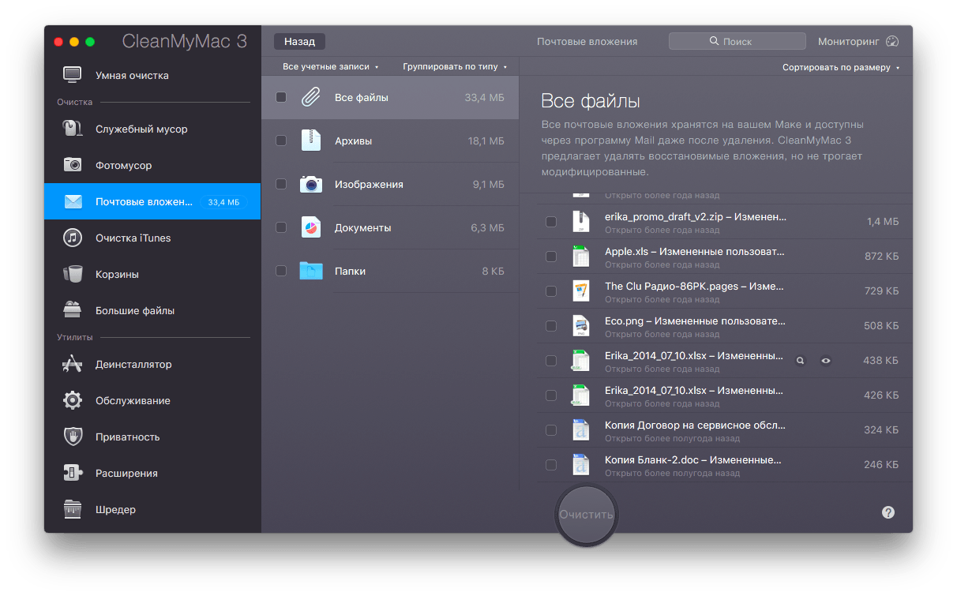Check the Документы checkbox

pos(281,227)
